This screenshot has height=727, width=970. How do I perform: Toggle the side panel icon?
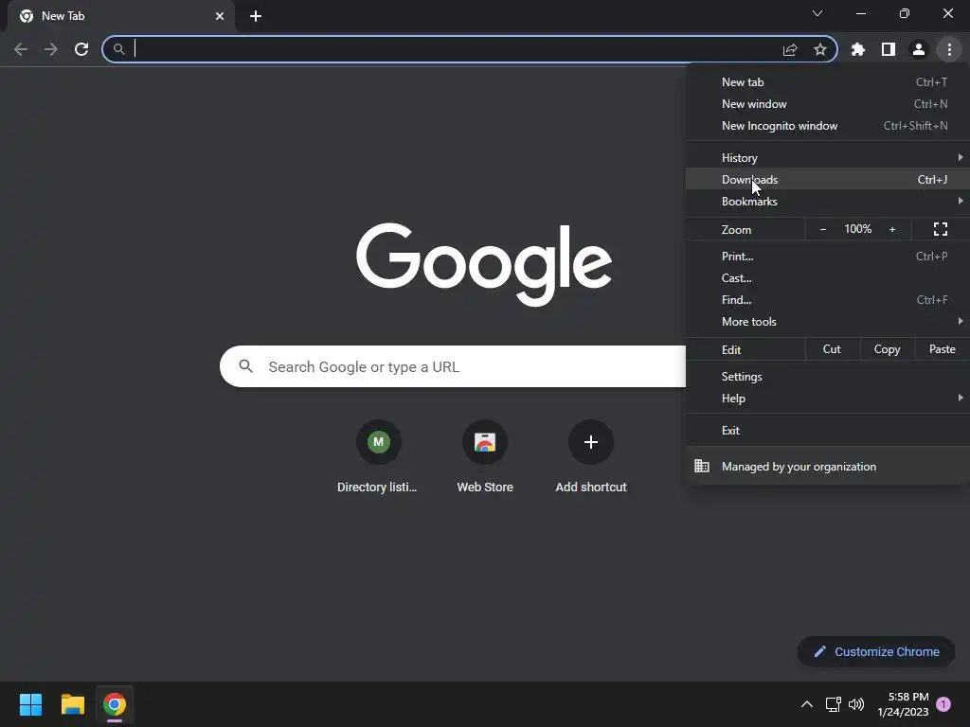point(889,49)
